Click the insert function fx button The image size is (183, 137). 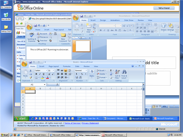57,85
